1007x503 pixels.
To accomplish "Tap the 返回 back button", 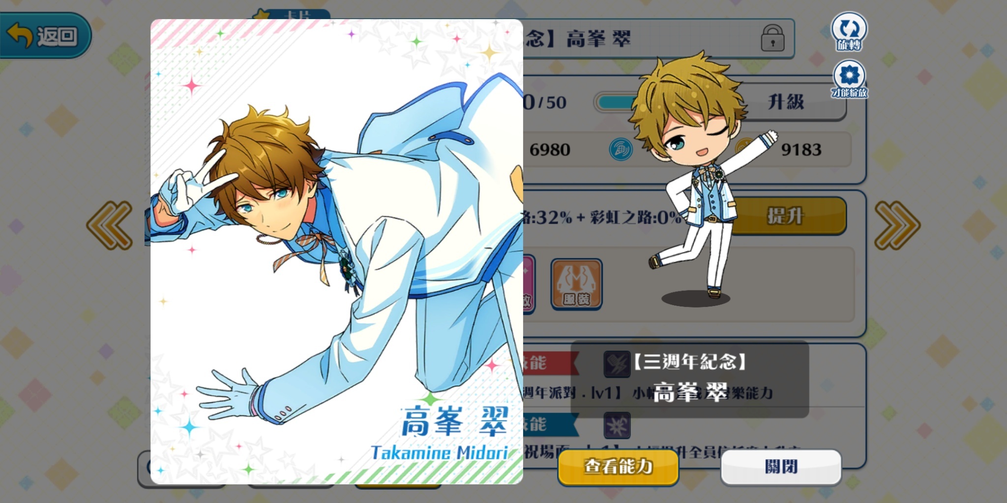I will 44,35.
